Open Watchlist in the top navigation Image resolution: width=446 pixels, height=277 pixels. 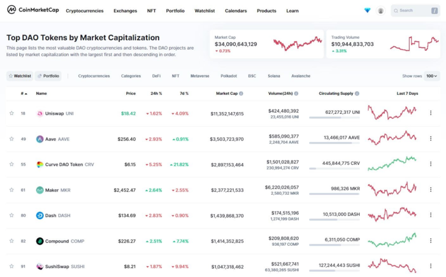(205, 11)
